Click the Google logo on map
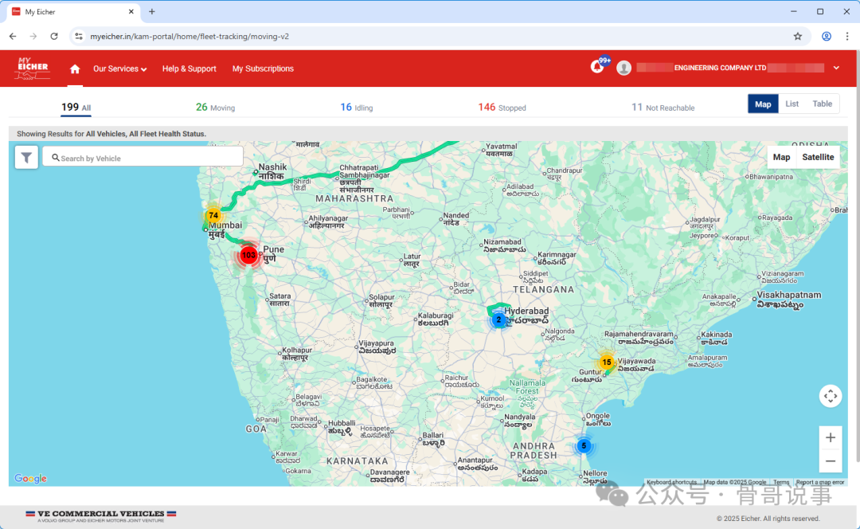The width and height of the screenshot is (860, 529). (x=31, y=479)
